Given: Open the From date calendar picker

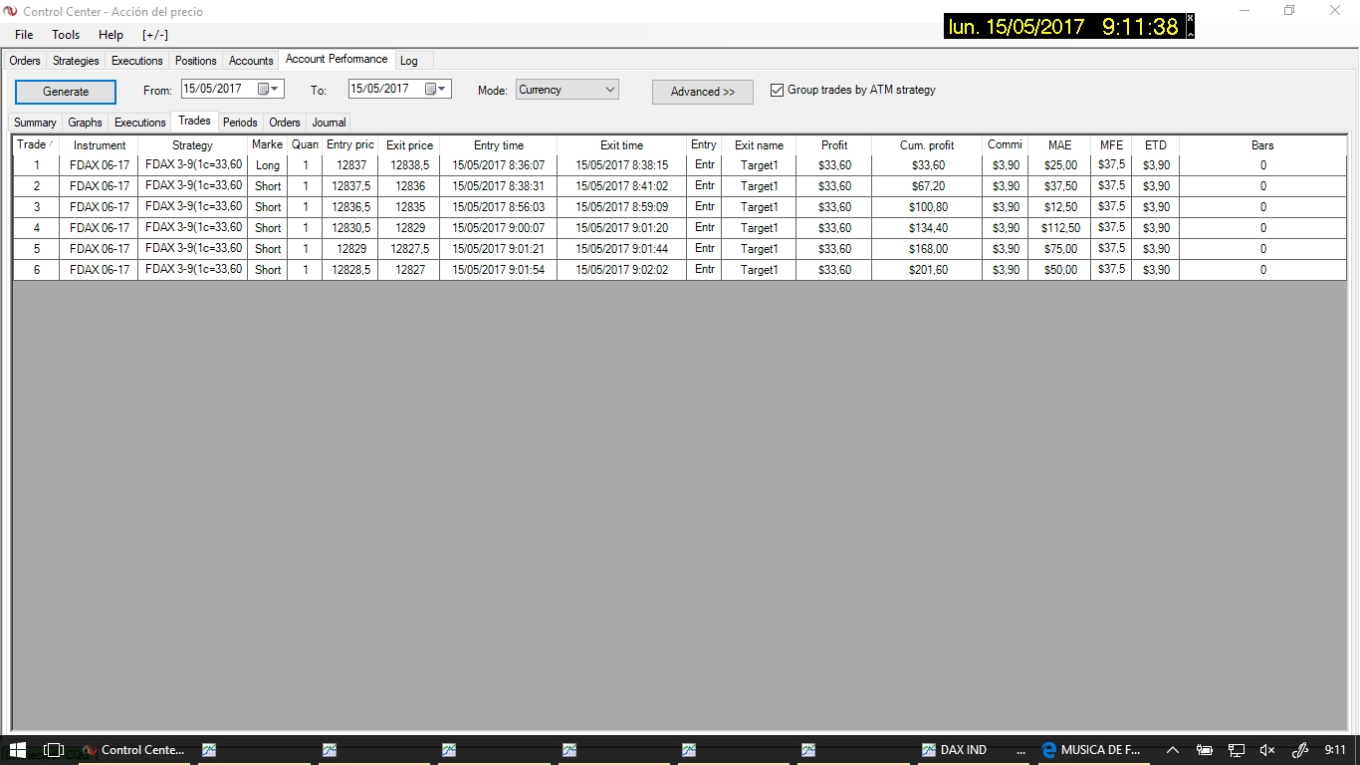Looking at the screenshot, I should click(264, 89).
